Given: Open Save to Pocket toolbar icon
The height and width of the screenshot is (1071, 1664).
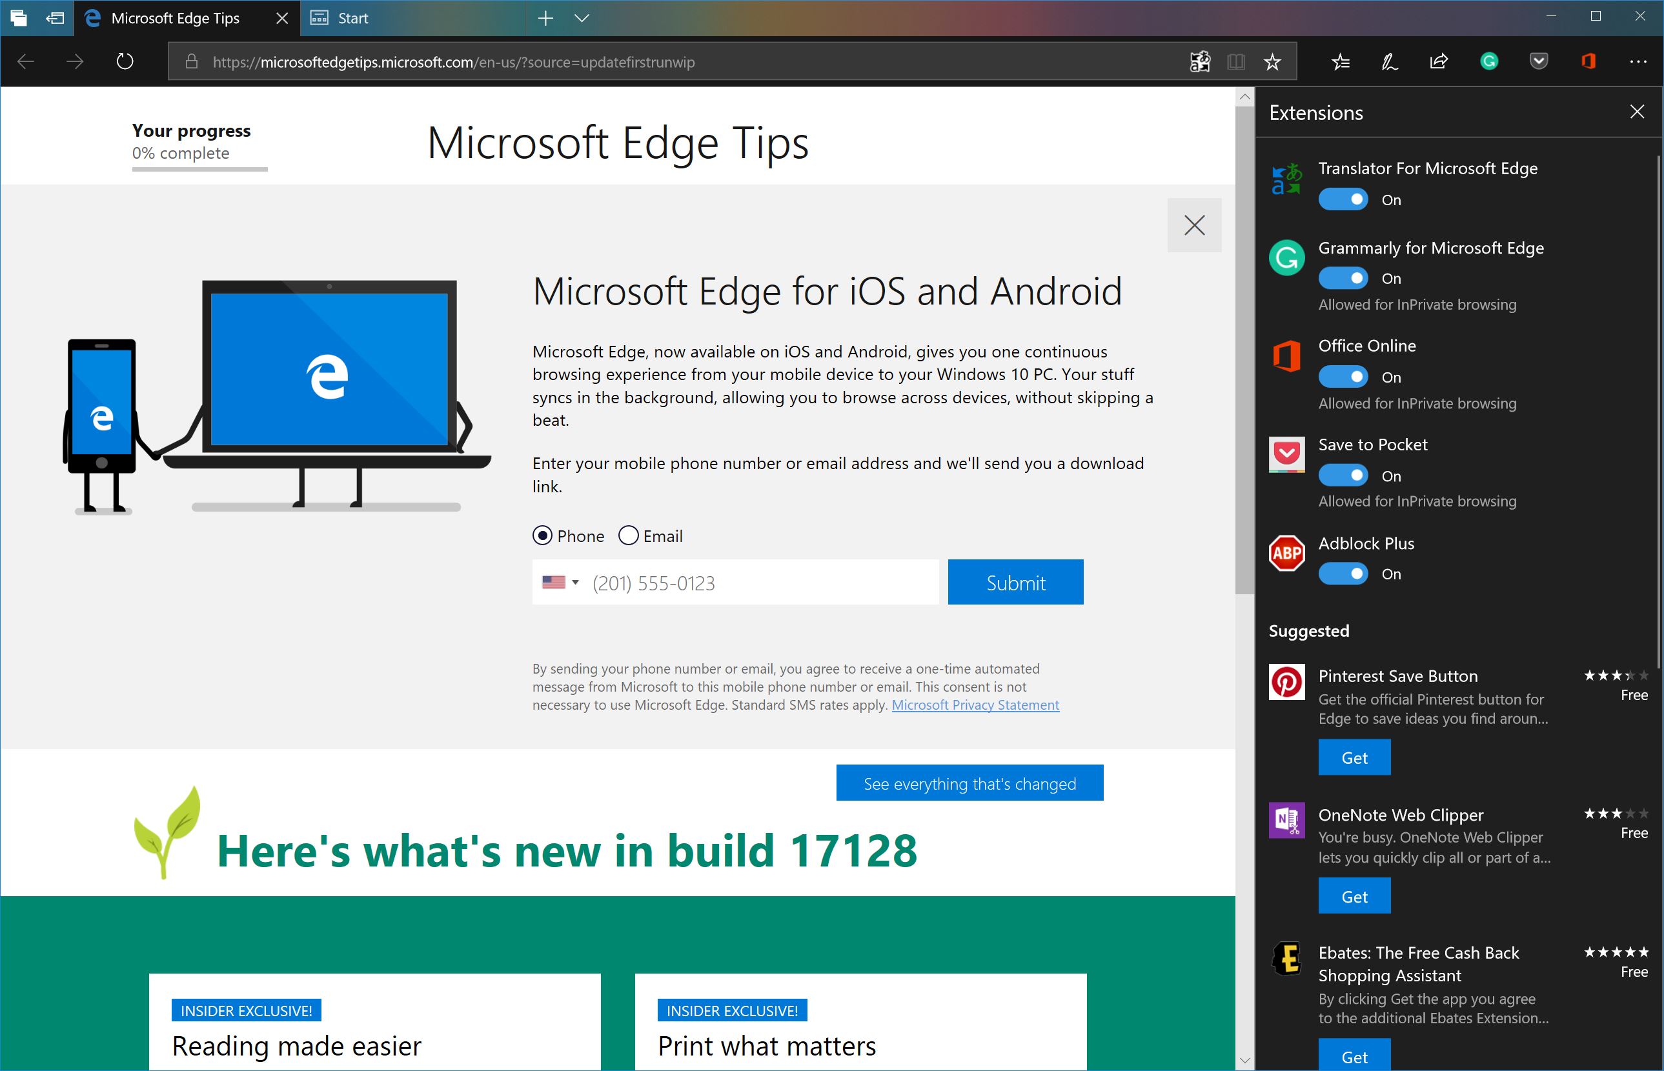Looking at the screenshot, I should pyautogui.click(x=1538, y=62).
